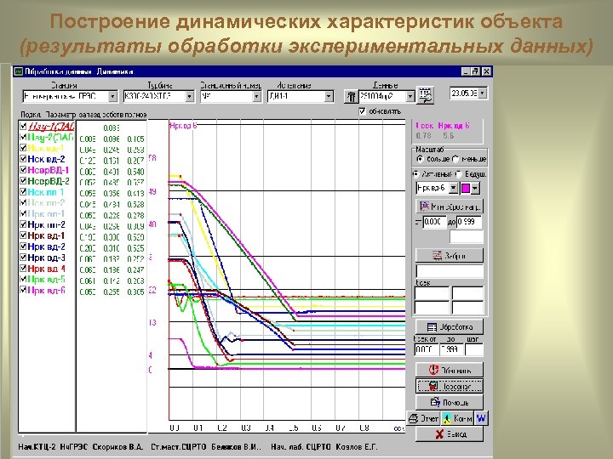The height and width of the screenshot is (459, 613).
Task: Select the Ведущ. radio button
Action: click(x=459, y=174)
